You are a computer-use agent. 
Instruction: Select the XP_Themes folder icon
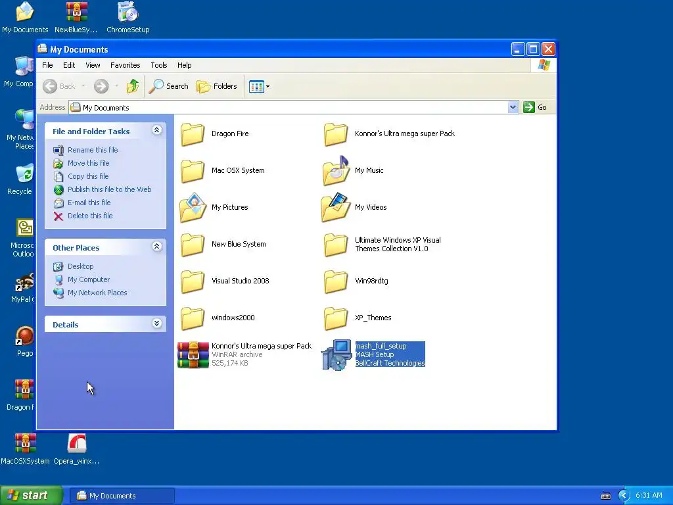click(x=336, y=318)
